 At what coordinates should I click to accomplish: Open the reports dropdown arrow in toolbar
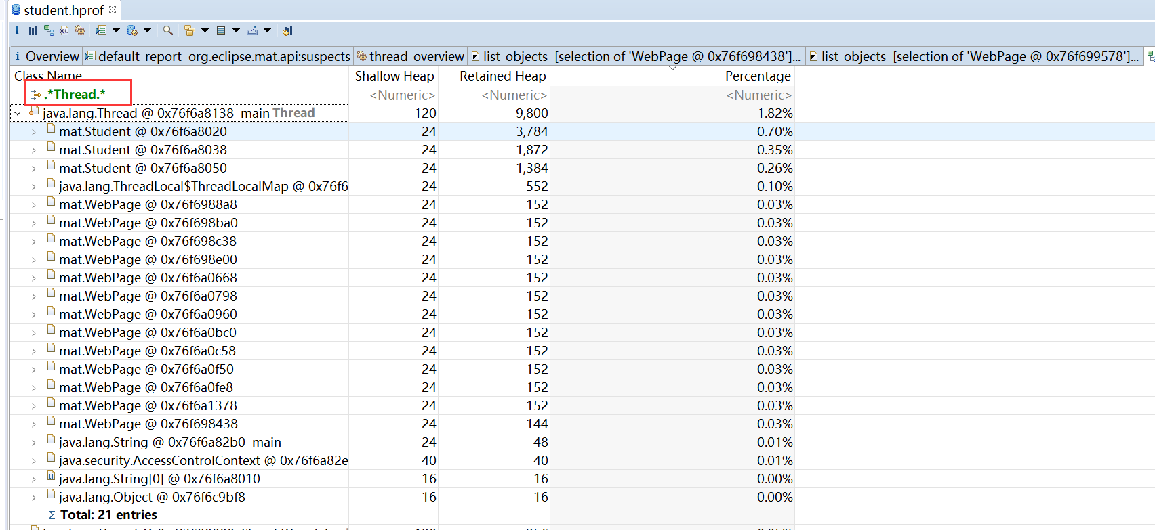(116, 30)
